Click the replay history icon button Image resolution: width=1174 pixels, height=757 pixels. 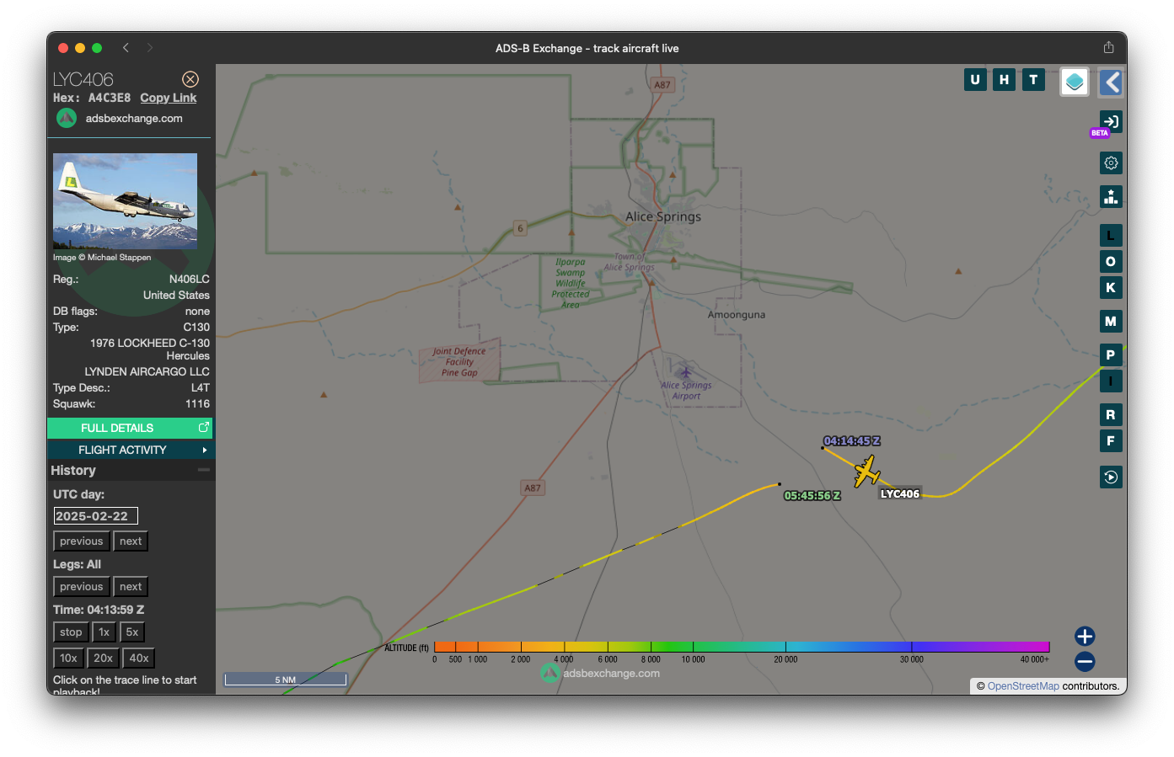coord(1111,477)
